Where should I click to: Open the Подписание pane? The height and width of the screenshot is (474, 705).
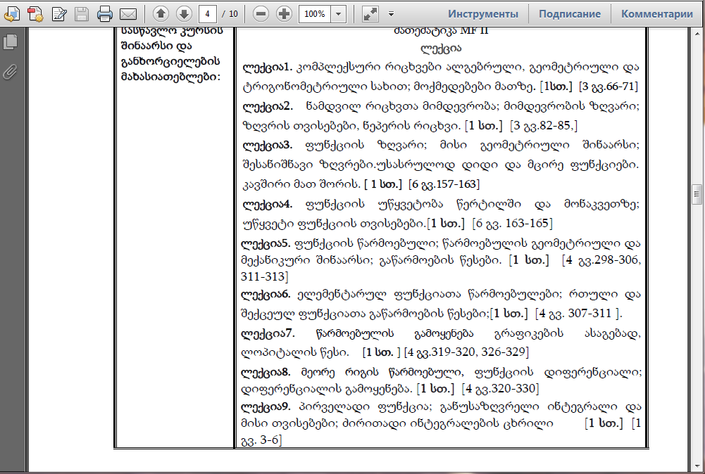point(570,13)
